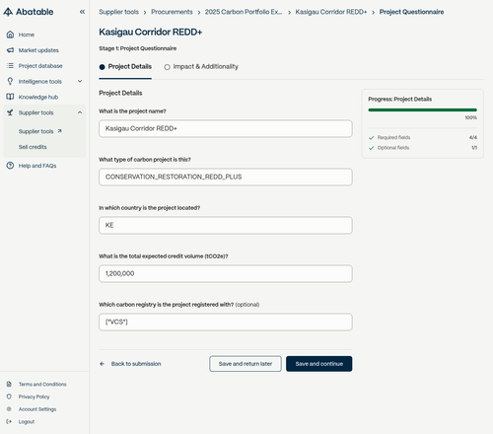The width and height of the screenshot is (493, 434).
Task: Open the carbon project type field
Action: 226,177
